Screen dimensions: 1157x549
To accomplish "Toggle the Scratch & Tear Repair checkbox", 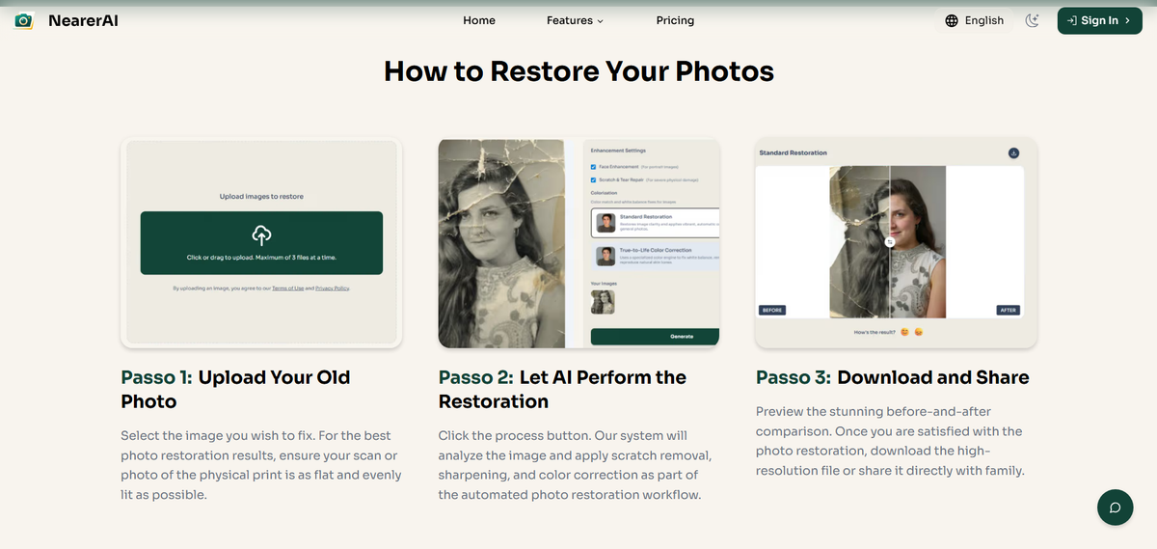I will [594, 179].
